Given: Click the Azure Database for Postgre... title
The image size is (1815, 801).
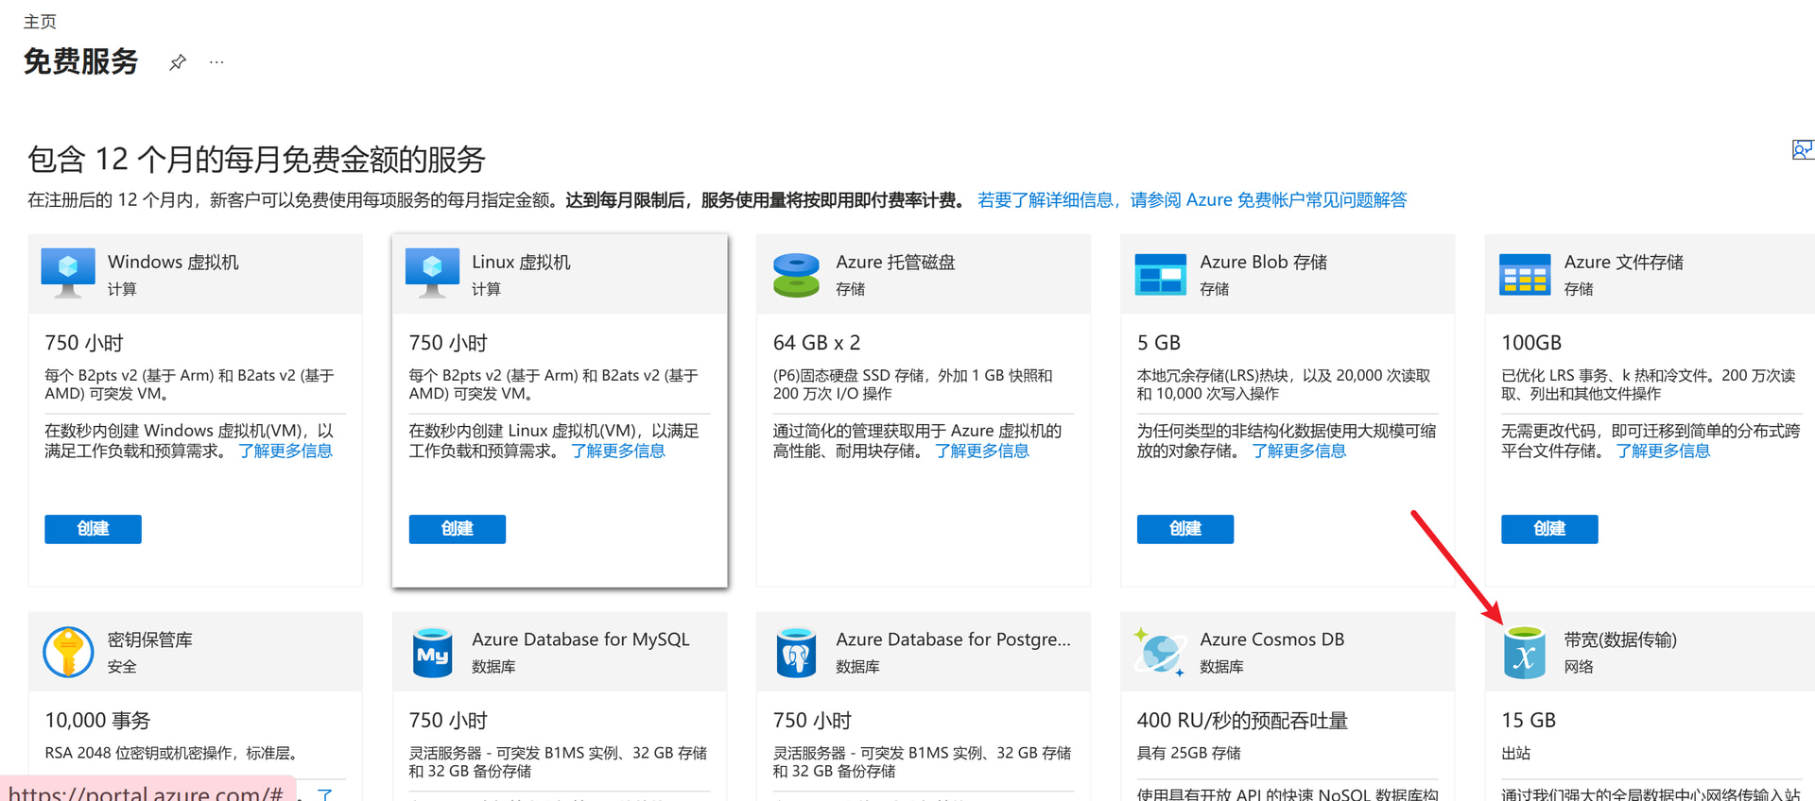Looking at the screenshot, I should (x=954, y=639).
